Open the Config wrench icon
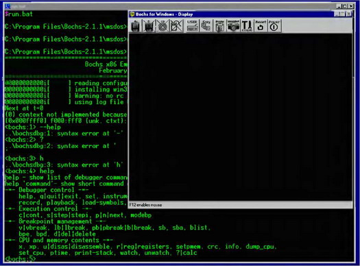This screenshot has height=266, width=360. pyautogui.click(x=247, y=25)
